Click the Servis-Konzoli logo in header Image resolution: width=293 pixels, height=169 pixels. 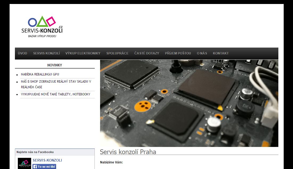coord(42,27)
